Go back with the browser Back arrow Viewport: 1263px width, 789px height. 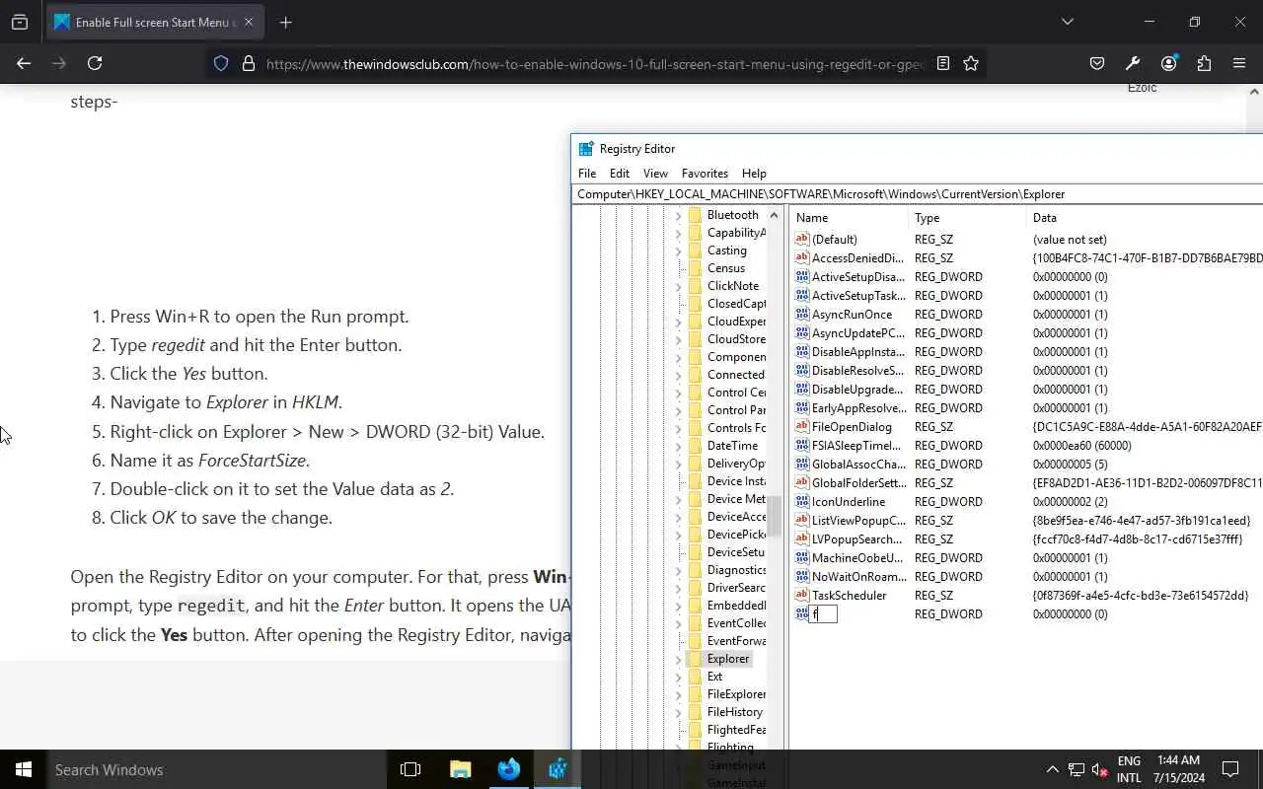pos(24,63)
